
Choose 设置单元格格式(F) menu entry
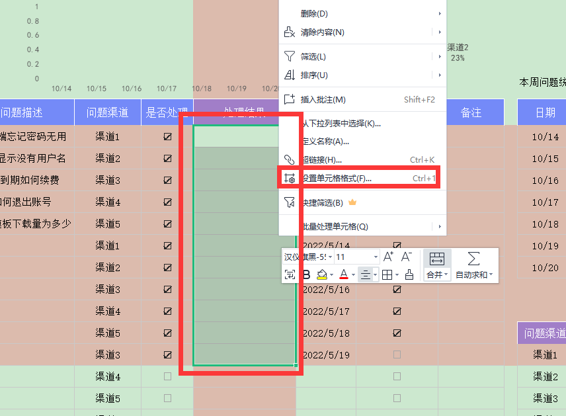[x=363, y=178]
